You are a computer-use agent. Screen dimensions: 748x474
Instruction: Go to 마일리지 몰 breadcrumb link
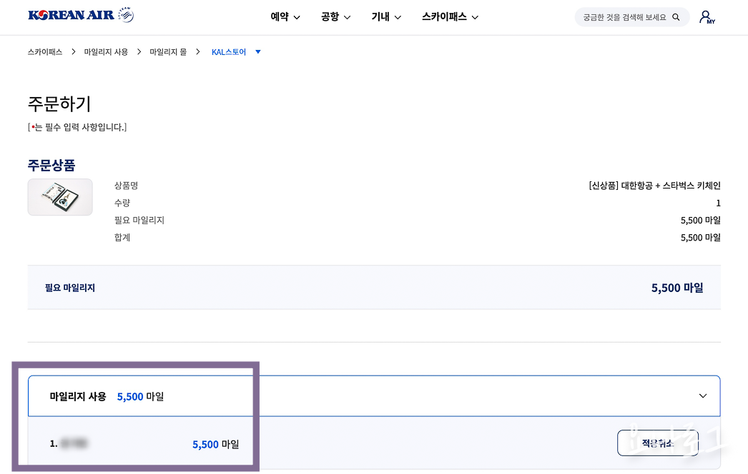(x=168, y=52)
